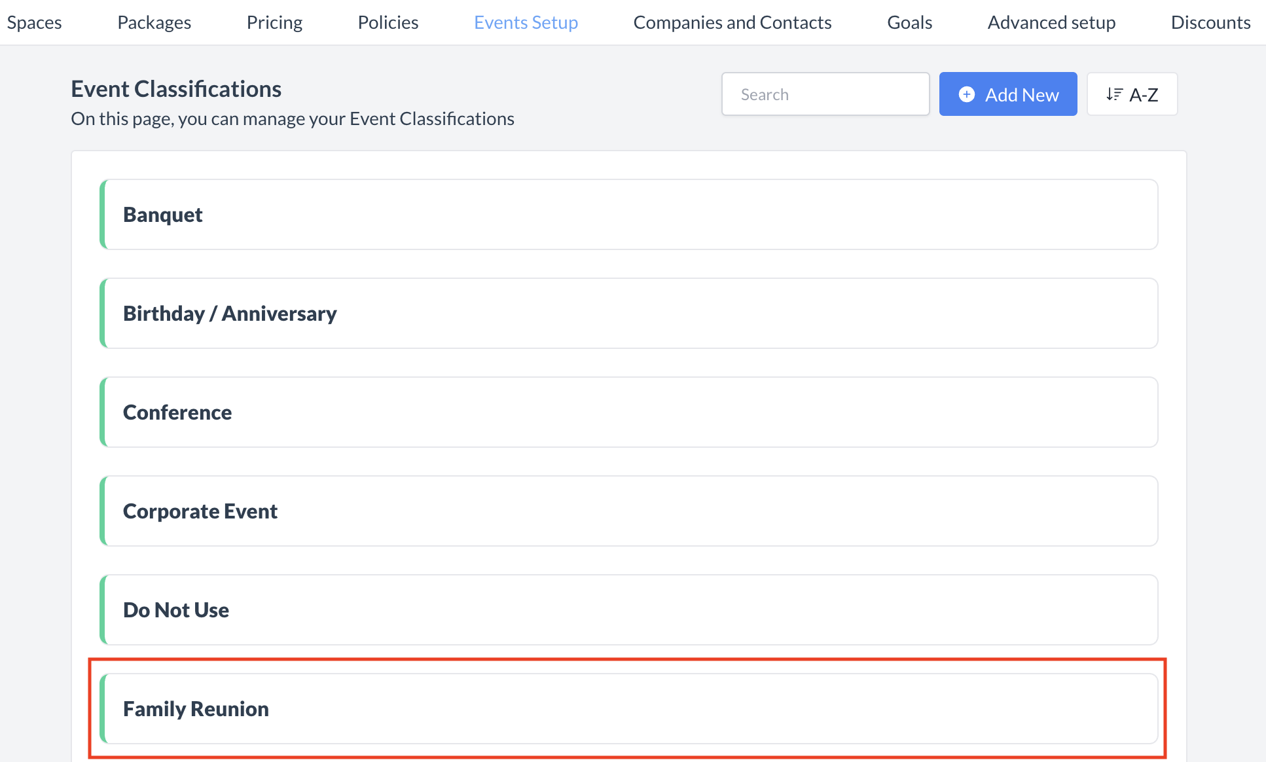Image resolution: width=1266 pixels, height=762 pixels.
Task: Open the Family Reunion classification
Action: pyautogui.click(x=628, y=708)
